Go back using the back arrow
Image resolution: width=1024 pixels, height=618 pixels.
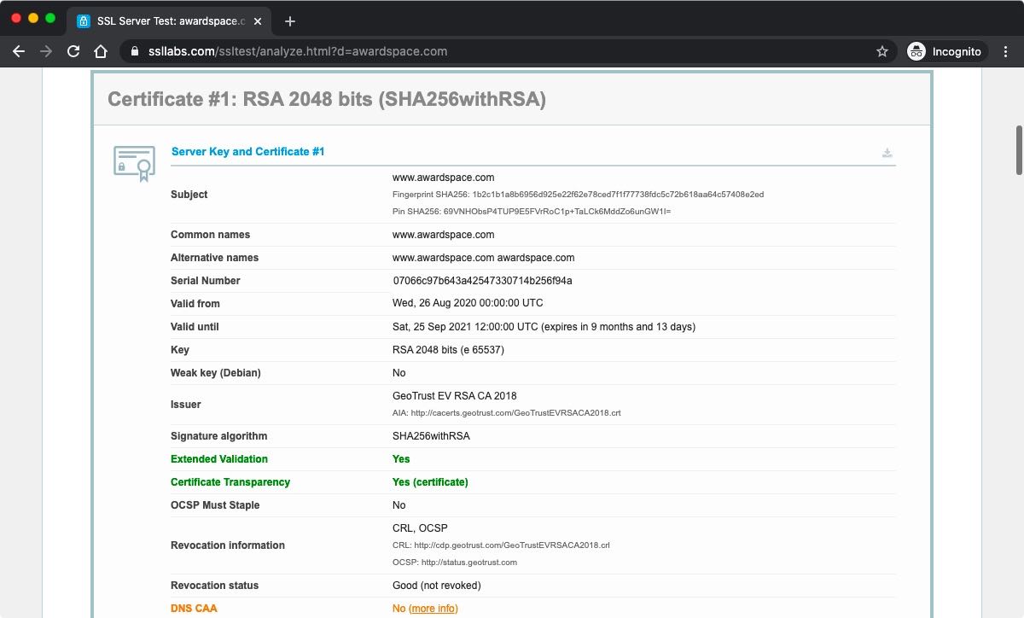coord(18,51)
